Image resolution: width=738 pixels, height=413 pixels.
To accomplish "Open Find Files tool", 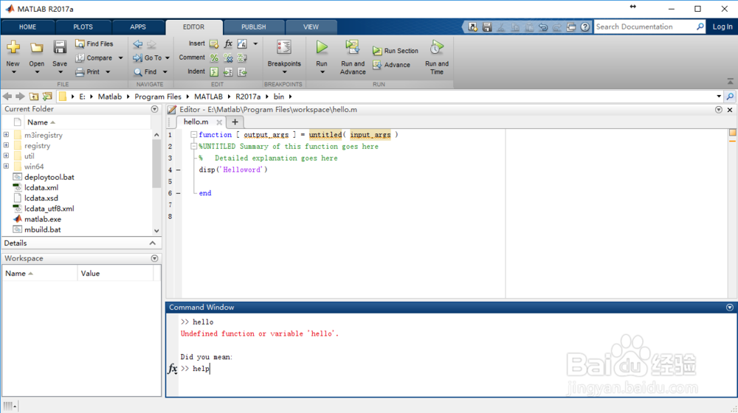I will tap(94, 44).
